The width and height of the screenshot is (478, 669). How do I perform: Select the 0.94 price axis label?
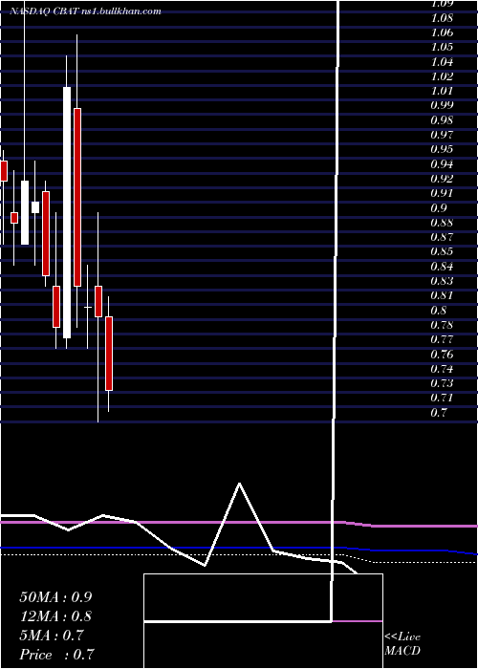pos(442,164)
